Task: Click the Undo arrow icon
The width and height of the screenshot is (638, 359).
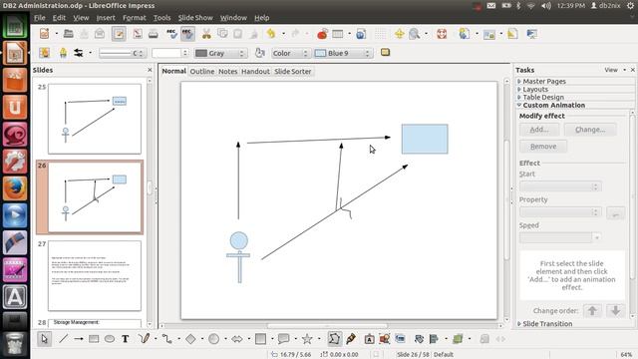Action: [270, 34]
